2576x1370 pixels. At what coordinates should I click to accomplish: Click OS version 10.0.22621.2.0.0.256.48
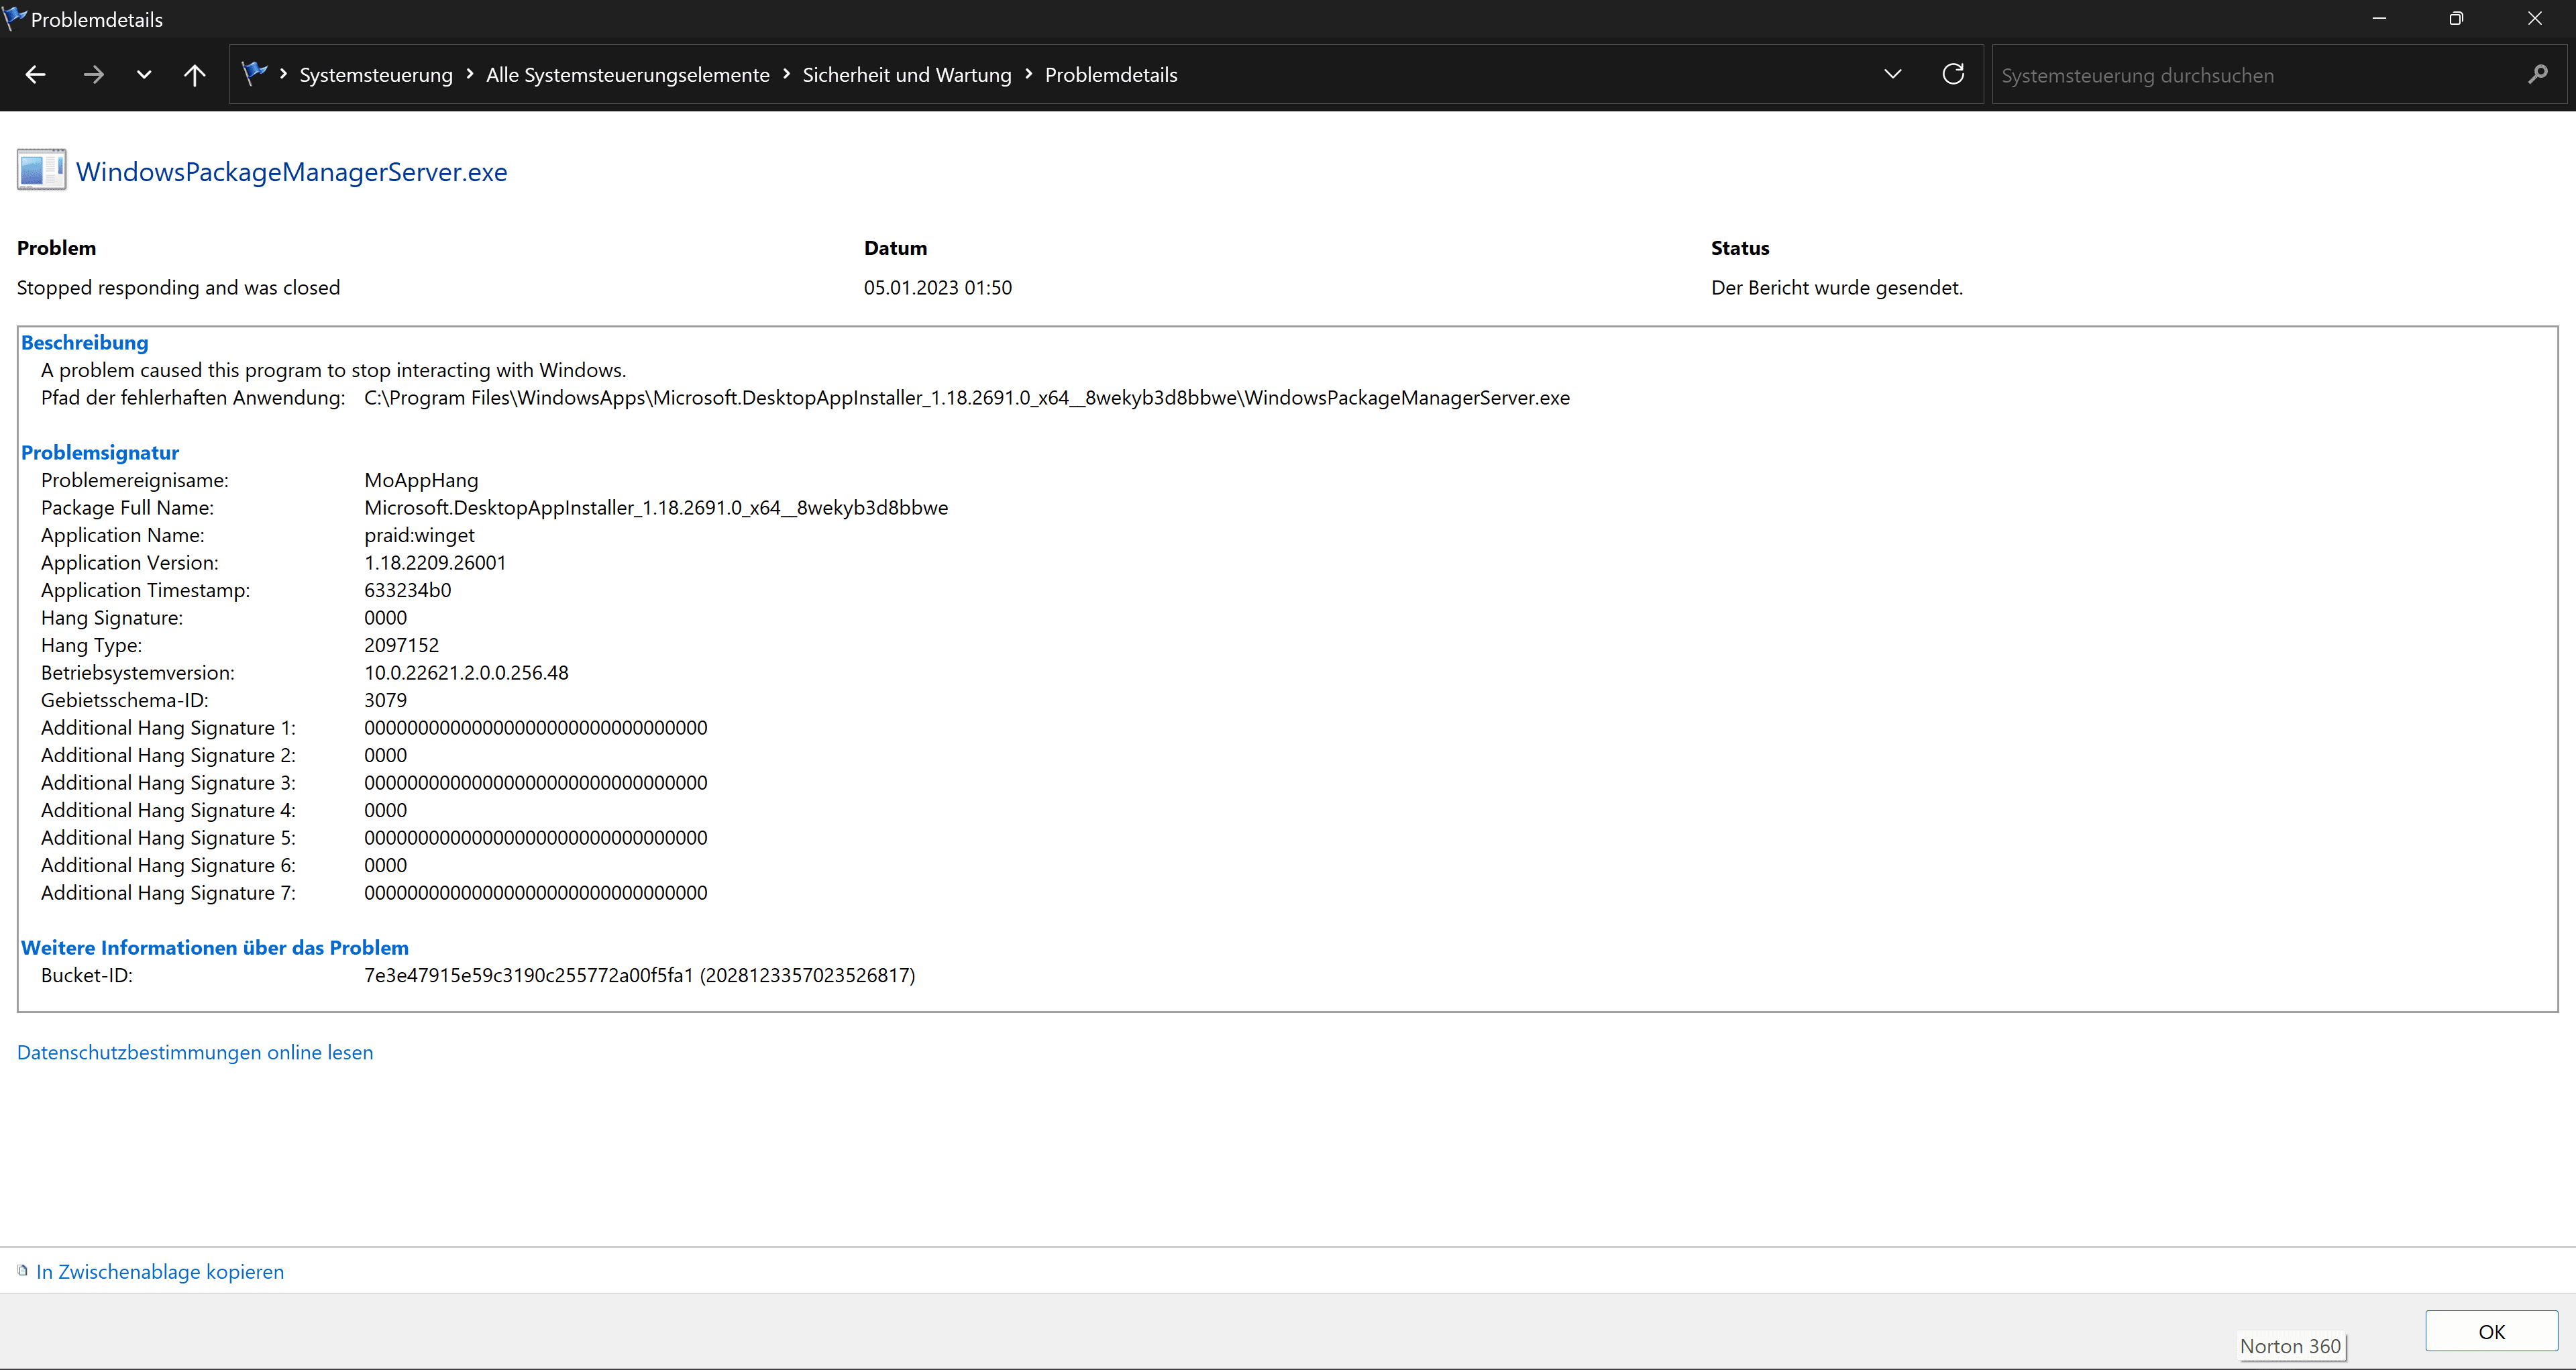click(466, 672)
